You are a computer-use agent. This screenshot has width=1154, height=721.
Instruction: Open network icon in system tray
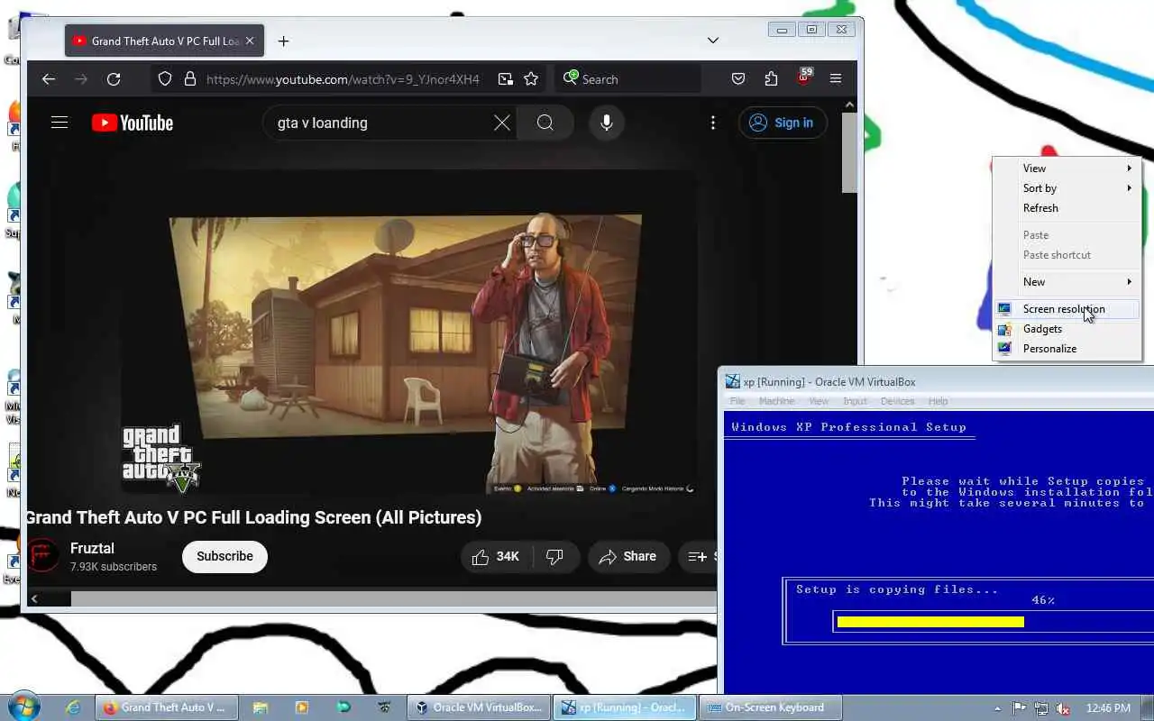(x=1041, y=709)
